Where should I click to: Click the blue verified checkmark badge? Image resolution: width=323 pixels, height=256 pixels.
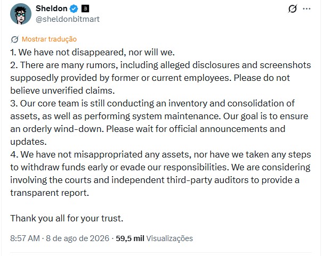tap(74, 9)
